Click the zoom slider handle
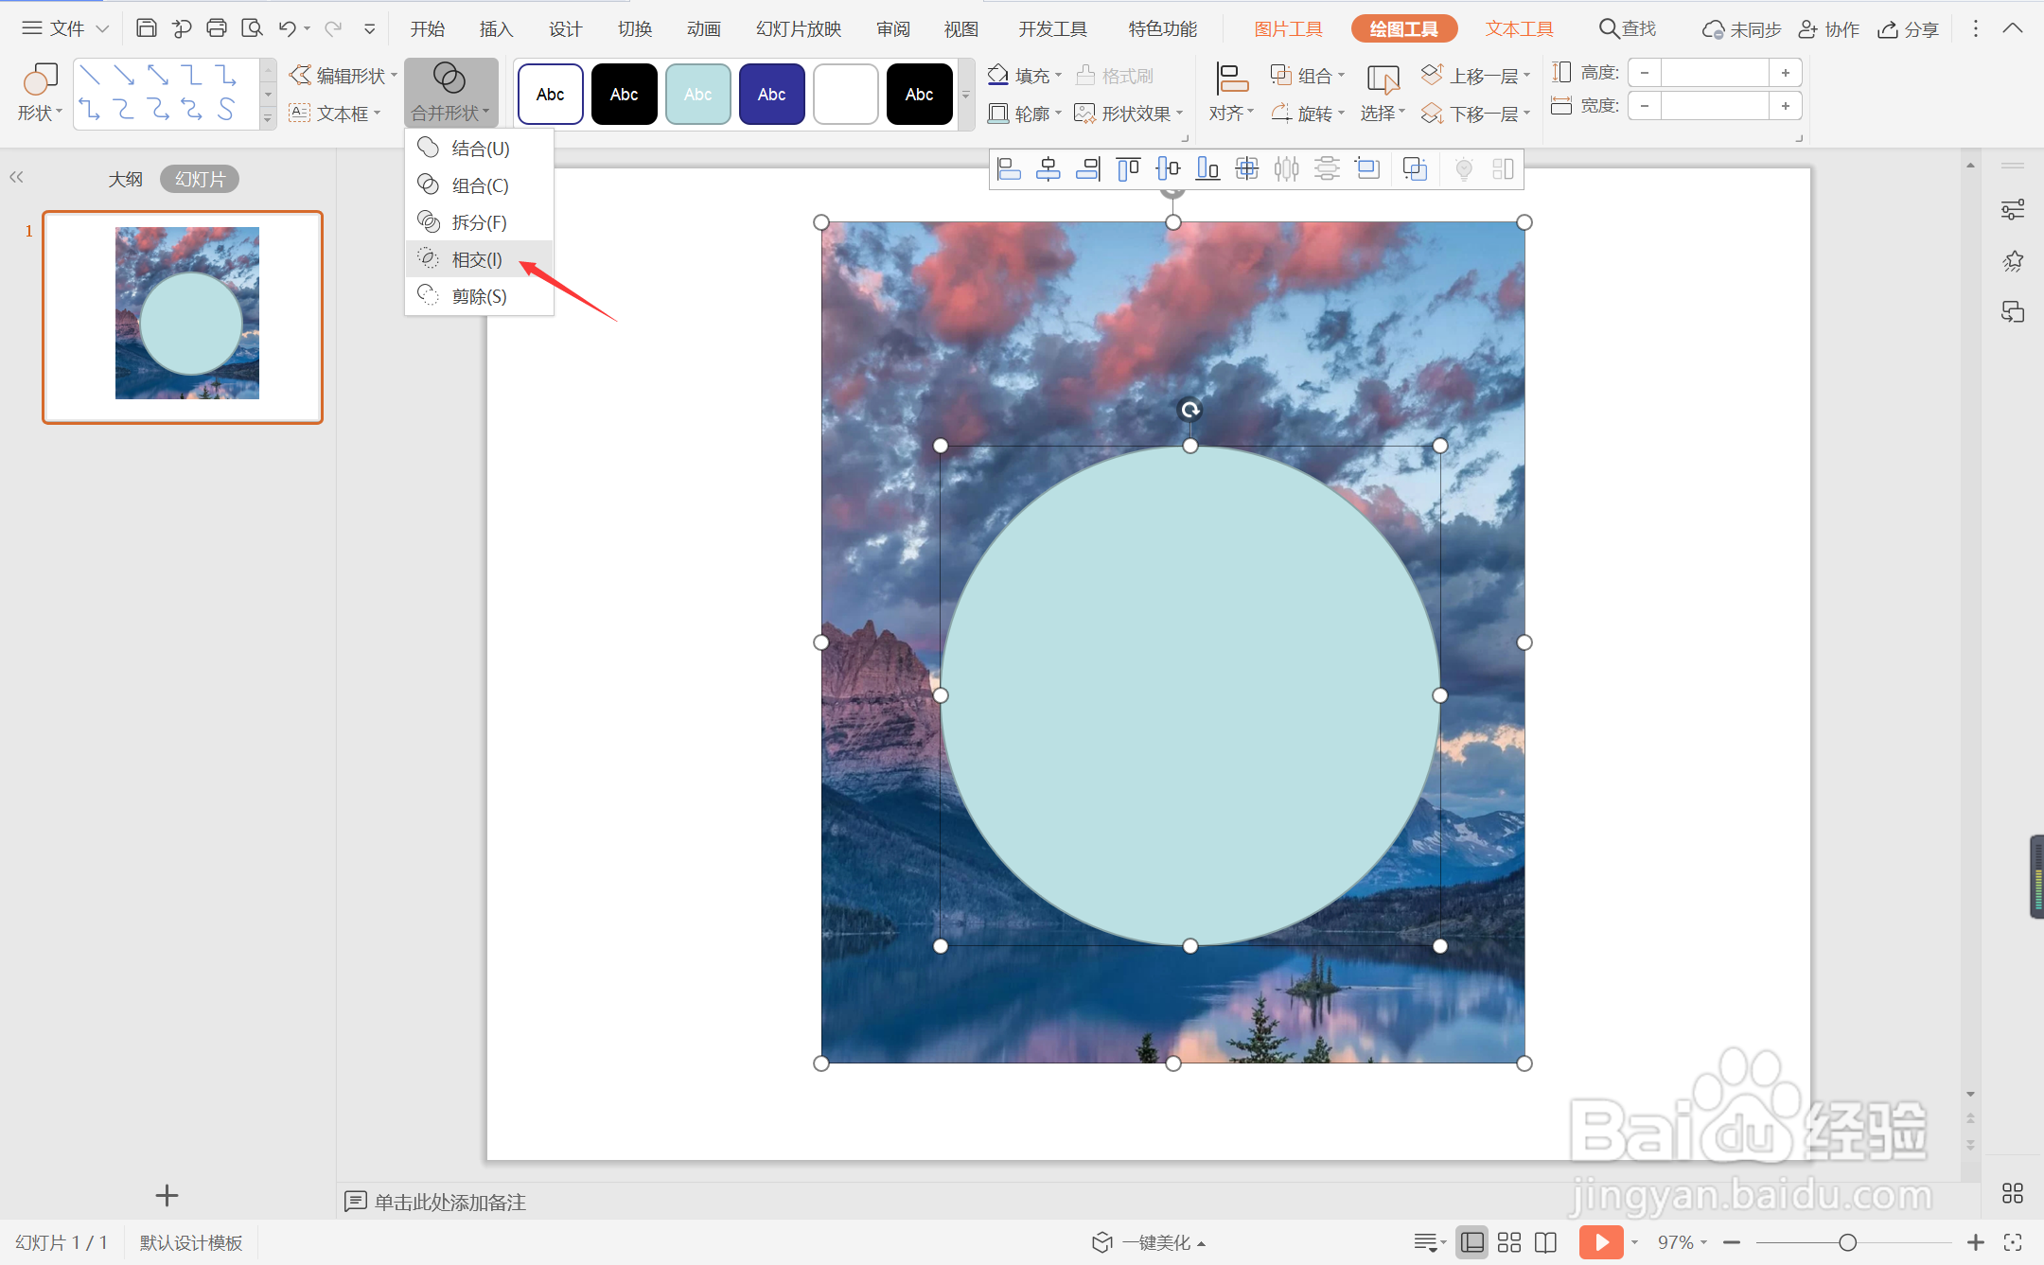Image resolution: width=2044 pixels, height=1265 pixels. pos(1847,1242)
